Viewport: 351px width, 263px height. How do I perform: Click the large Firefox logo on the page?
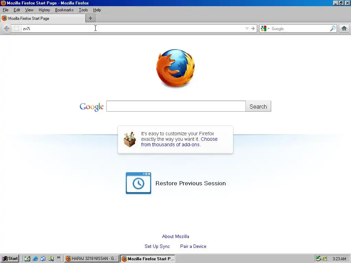pyautogui.click(x=175, y=68)
